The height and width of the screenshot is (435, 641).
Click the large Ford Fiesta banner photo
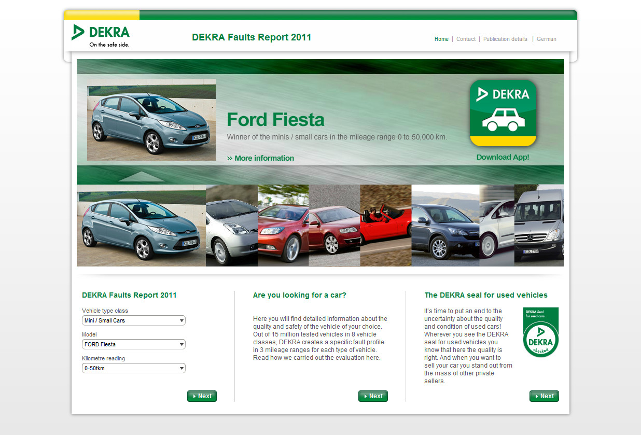(x=151, y=120)
